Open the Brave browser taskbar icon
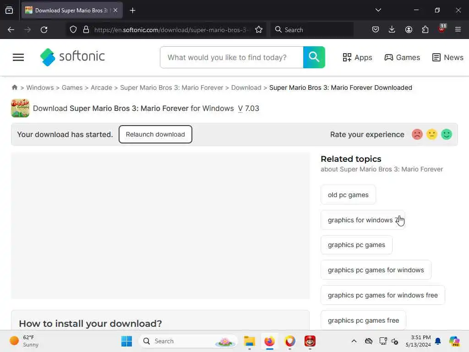469x352 pixels. (290, 341)
